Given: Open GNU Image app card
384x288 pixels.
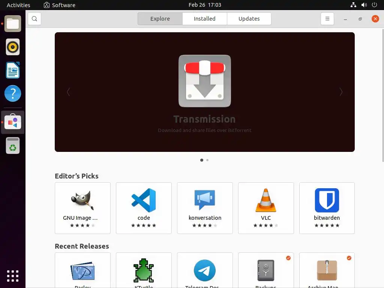Looking at the screenshot, I should [82, 208].
